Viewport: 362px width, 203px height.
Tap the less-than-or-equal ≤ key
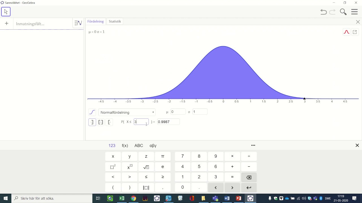[146, 177]
